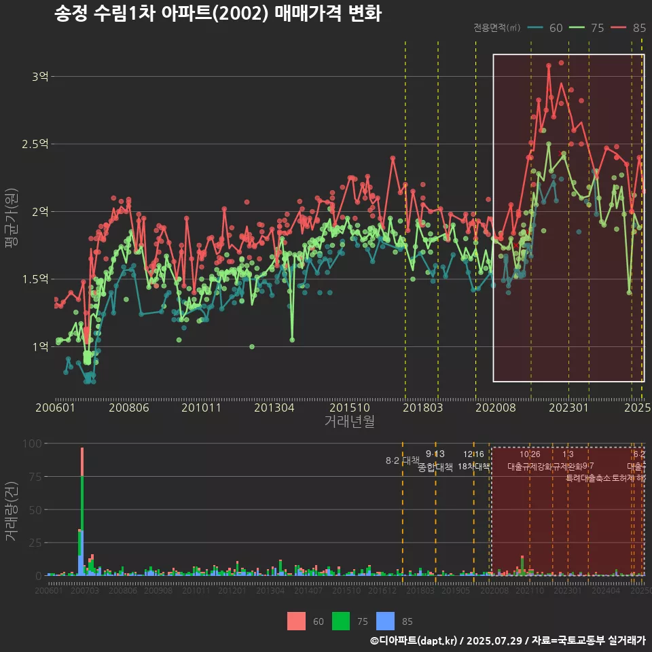The height and width of the screenshot is (652, 652).
Task: Click the 거래량(건) axis title
Action: click(x=12, y=511)
